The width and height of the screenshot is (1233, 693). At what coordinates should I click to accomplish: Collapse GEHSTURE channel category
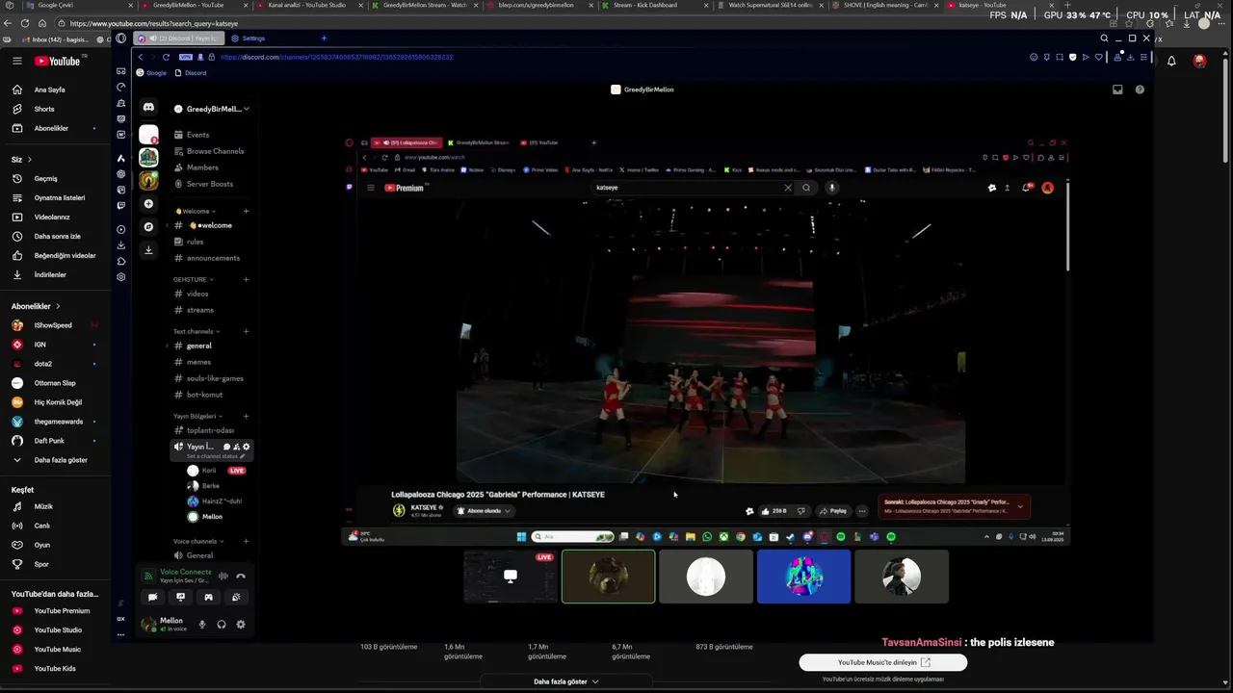[x=194, y=279]
